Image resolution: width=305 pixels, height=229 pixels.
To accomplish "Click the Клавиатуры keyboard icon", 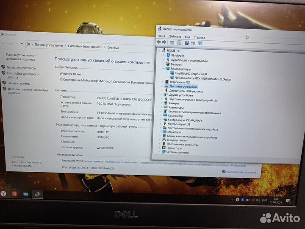I will 166,107.
